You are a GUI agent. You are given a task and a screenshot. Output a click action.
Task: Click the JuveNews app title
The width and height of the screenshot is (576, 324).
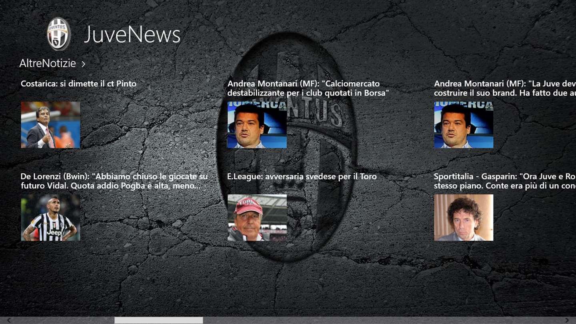(132, 34)
